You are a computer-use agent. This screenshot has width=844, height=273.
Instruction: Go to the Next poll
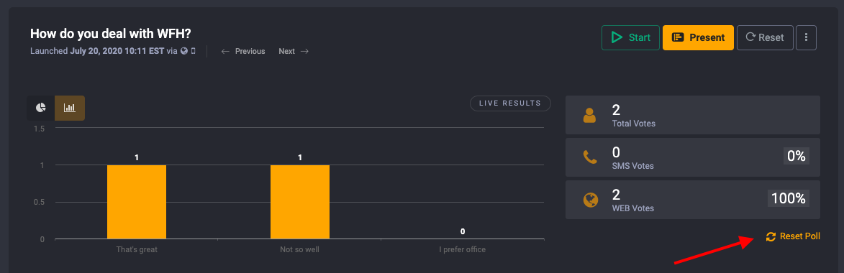[x=287, y=51]
